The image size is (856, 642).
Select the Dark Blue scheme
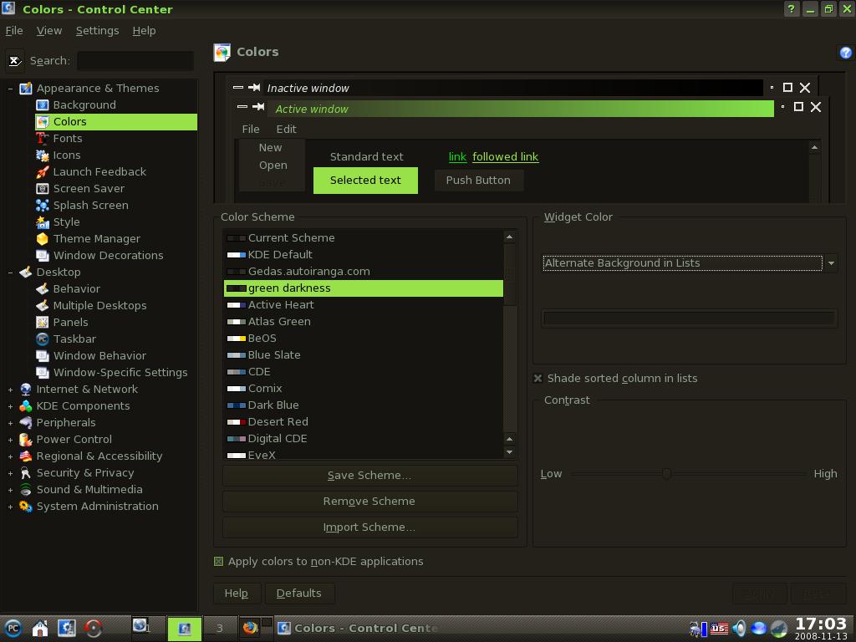pyautogui.click(x=363, y=405)
